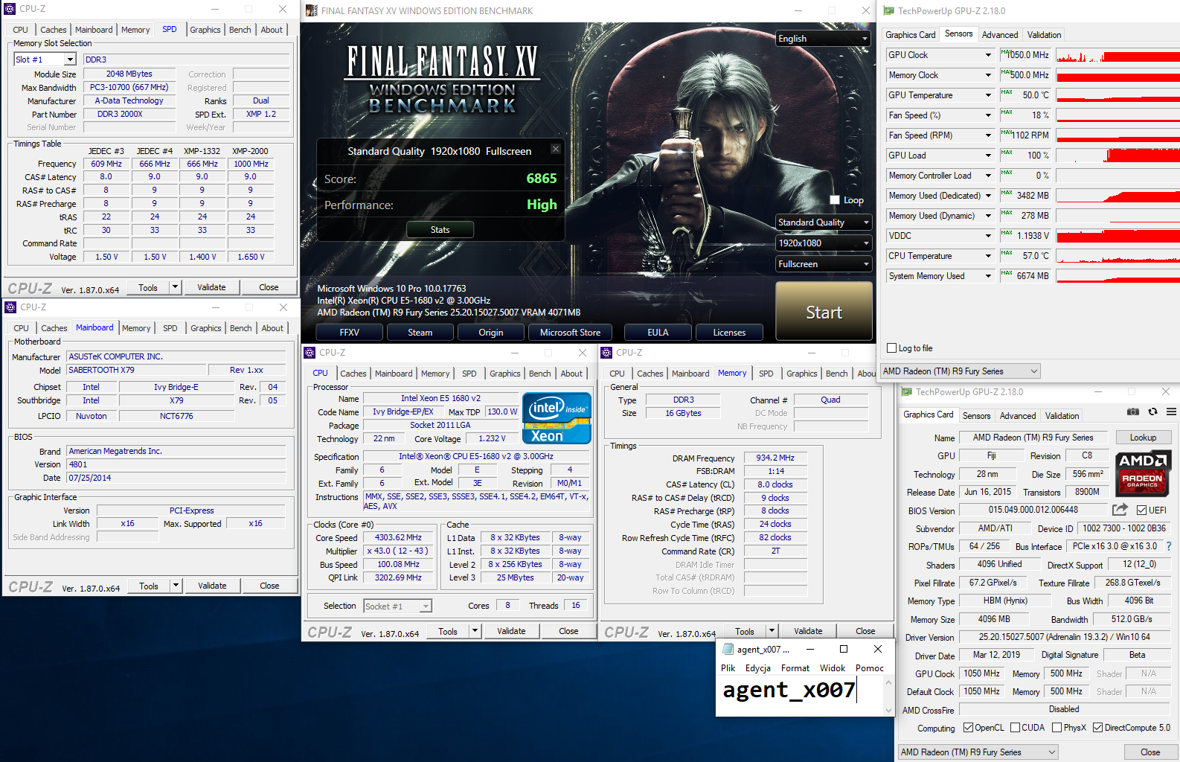Close the FFXV score panel with X
Image resolution: width=1180 pixels, height=762 pixels.
point(555,149)
